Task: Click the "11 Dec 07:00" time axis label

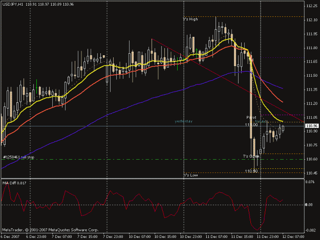Action: point(217,237)
